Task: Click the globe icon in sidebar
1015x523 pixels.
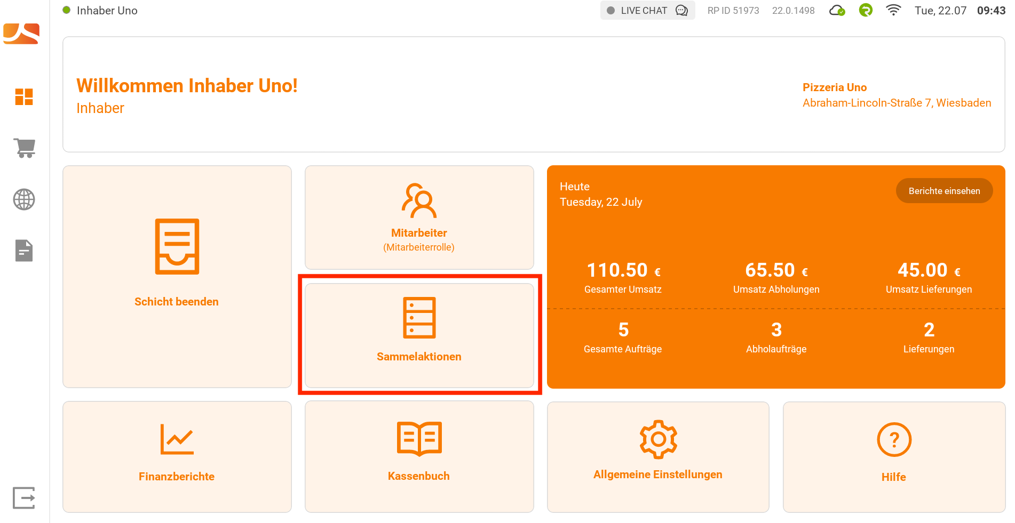Action: (24, 199)
